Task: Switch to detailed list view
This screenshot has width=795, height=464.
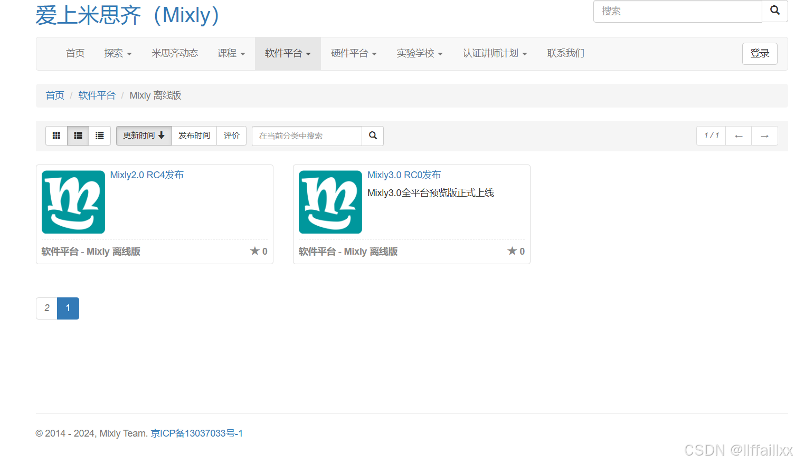Action: (x=99, y=136)
